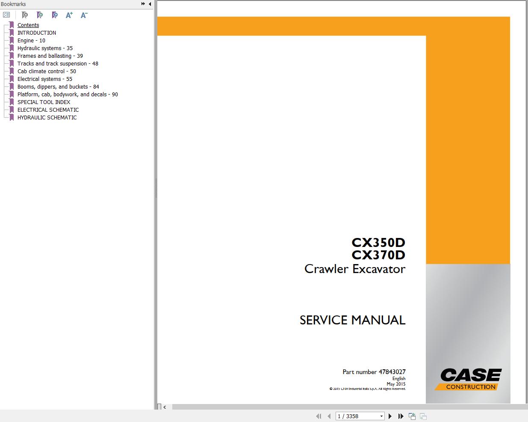
Task: Click the bookmark icon beside ELECTRICAL SCHEMATIC
Action: pyautogui.click(x=12, y=110)
